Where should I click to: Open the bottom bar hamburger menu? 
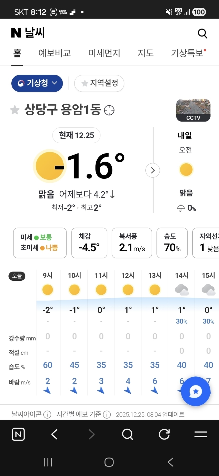click(x=201, y=434)
